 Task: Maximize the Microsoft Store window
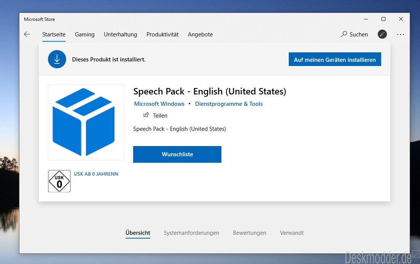383,19
